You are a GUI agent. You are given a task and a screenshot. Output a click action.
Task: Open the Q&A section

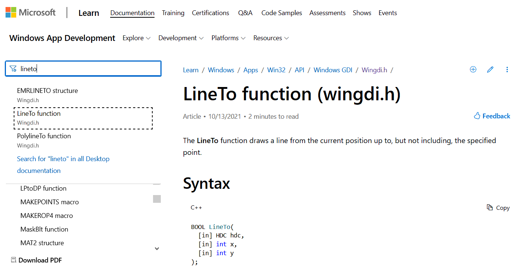[245, 13]
